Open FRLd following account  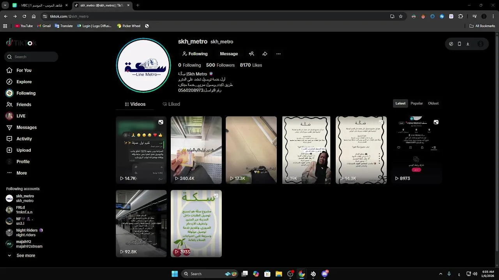pyautogui.click(x=19, y=210)
